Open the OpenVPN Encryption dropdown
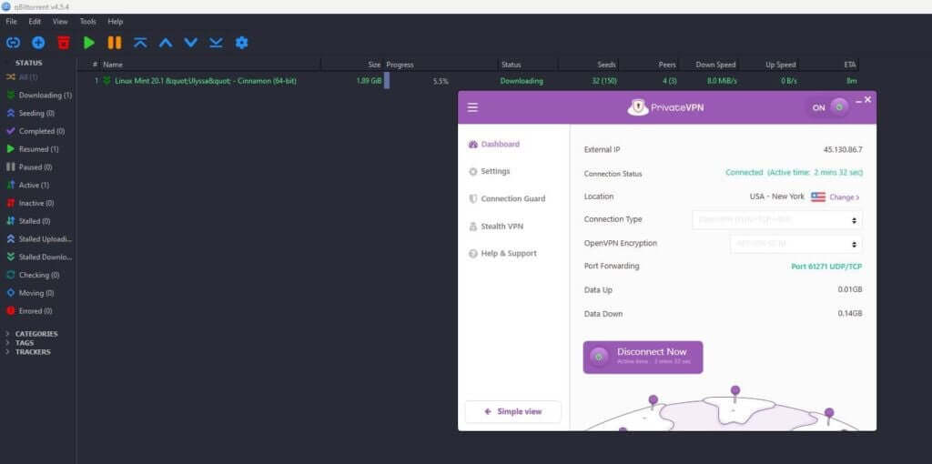 click(795, 244)
